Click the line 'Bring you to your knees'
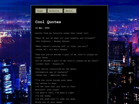This screenshot has width=139, height=104. 49,102
